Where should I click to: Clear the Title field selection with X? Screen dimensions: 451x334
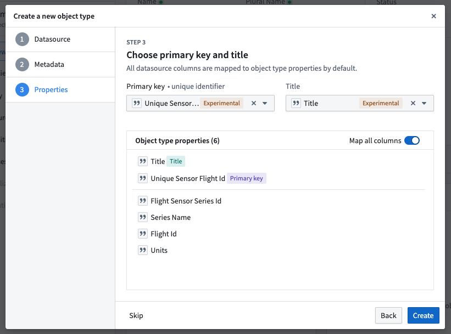click(413, 103)
